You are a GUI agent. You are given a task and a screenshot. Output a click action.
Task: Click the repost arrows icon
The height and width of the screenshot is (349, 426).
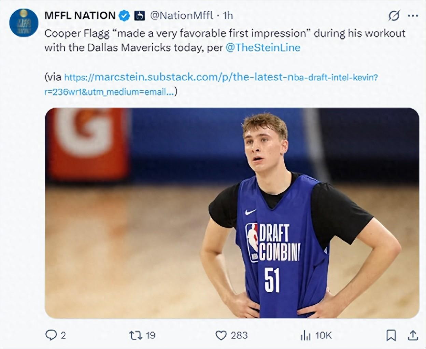(136, 335)
